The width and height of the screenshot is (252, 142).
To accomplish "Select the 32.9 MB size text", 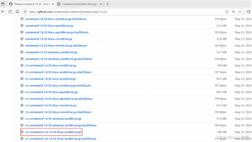I will click(221, 26).
